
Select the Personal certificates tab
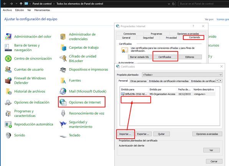click(x=123, y=81)
